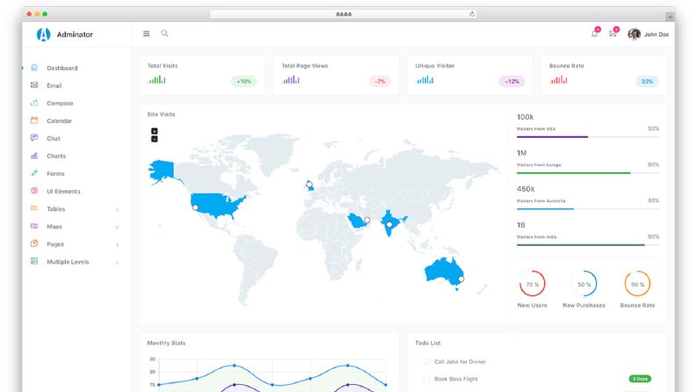The width and height of the screenshot is (697, 392).
Task: Click the orange Bounce Rate 90% circle
Action: point(637,284)
